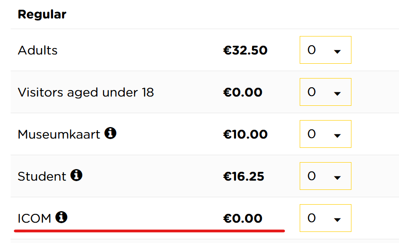Click the Student ticket name

(x=42, y=176)
